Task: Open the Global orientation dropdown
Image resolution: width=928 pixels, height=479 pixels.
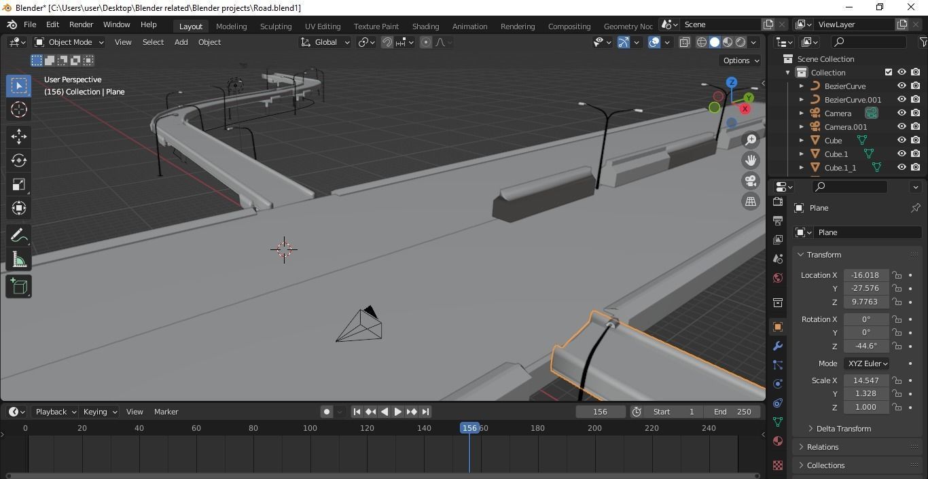Action: [x=325, y=42]
